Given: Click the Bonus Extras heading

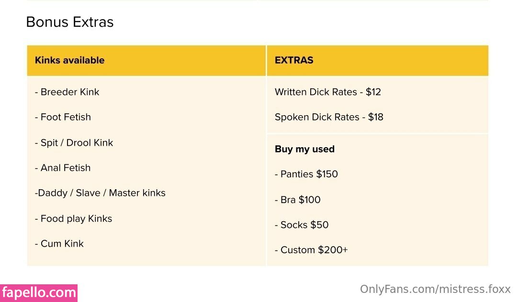Looking at the screenshot, I should 70,22.
